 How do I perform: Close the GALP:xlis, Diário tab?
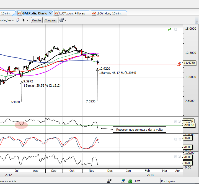(x=50, y=13)
